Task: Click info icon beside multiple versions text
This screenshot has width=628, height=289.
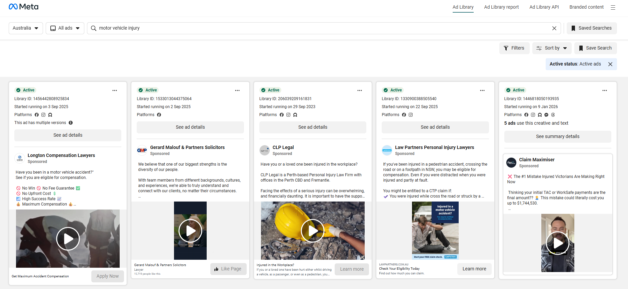Action: coord(71,123)
